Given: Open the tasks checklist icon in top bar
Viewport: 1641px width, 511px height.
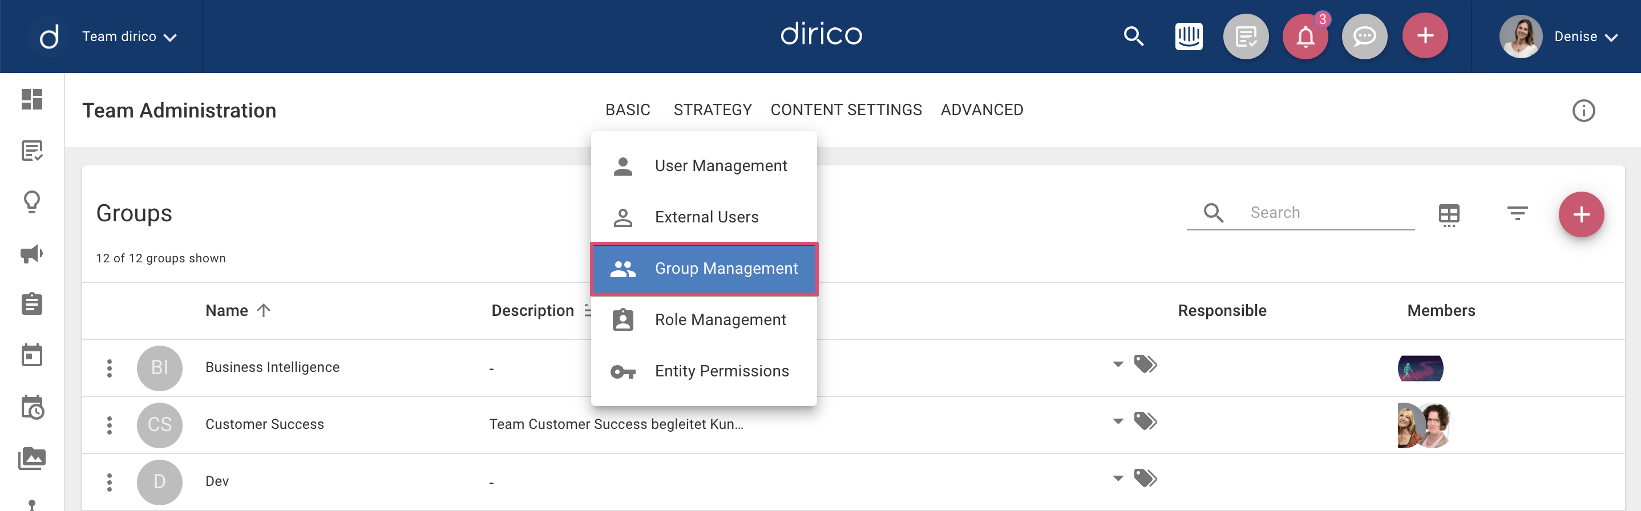Looking at the screenshot, I should click(x=1246, y=36).
